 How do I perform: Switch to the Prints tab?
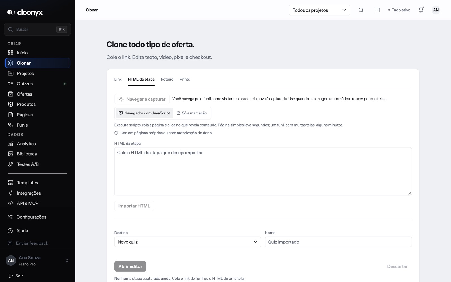click(185, 80)
